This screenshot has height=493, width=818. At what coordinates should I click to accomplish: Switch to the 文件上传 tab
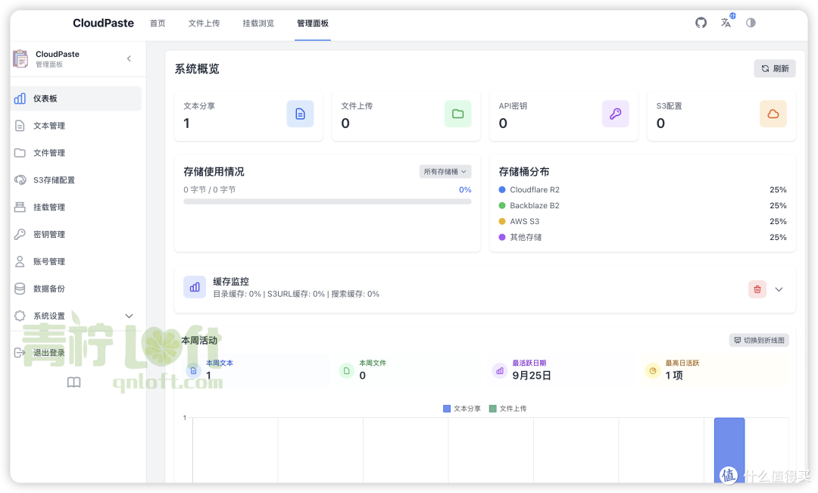click(x=204, y=23)
